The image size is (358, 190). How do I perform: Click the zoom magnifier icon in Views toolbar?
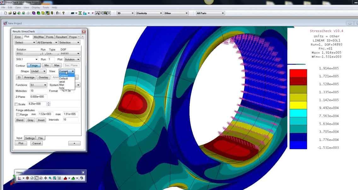[50, 179]
